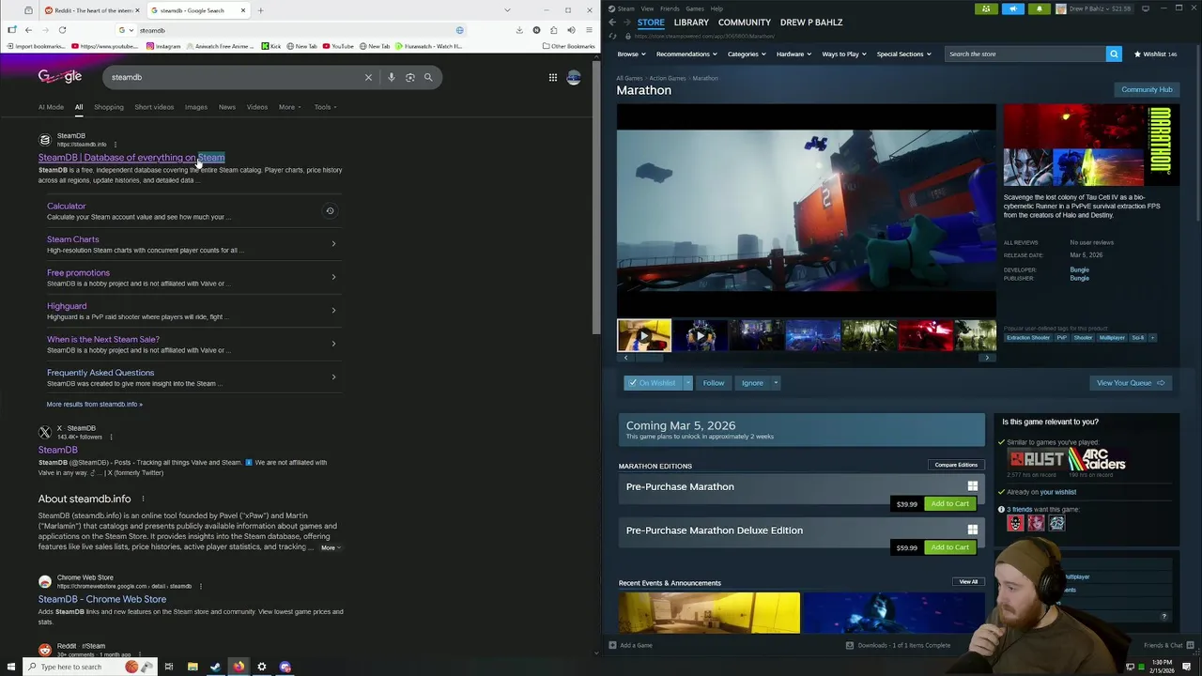
Task: Expand Steam Recommendations menu
Action: [686, 54]
